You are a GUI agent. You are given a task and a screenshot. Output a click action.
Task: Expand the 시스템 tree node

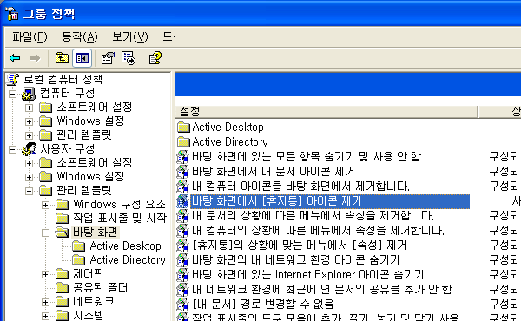point(45,316)
